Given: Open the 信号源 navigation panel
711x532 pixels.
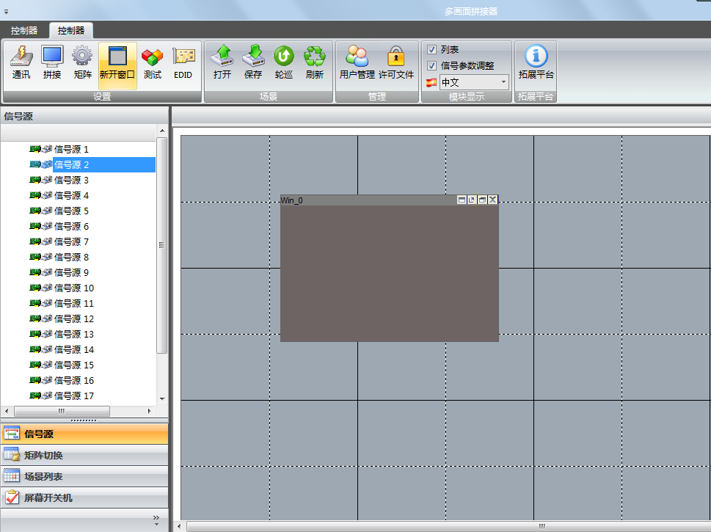Looking at the screenshot, I should coord(84,434).
